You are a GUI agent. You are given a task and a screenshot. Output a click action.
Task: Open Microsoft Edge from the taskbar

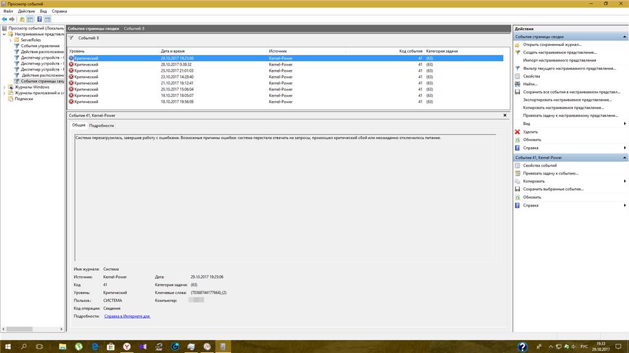click(x=95, y=347)
